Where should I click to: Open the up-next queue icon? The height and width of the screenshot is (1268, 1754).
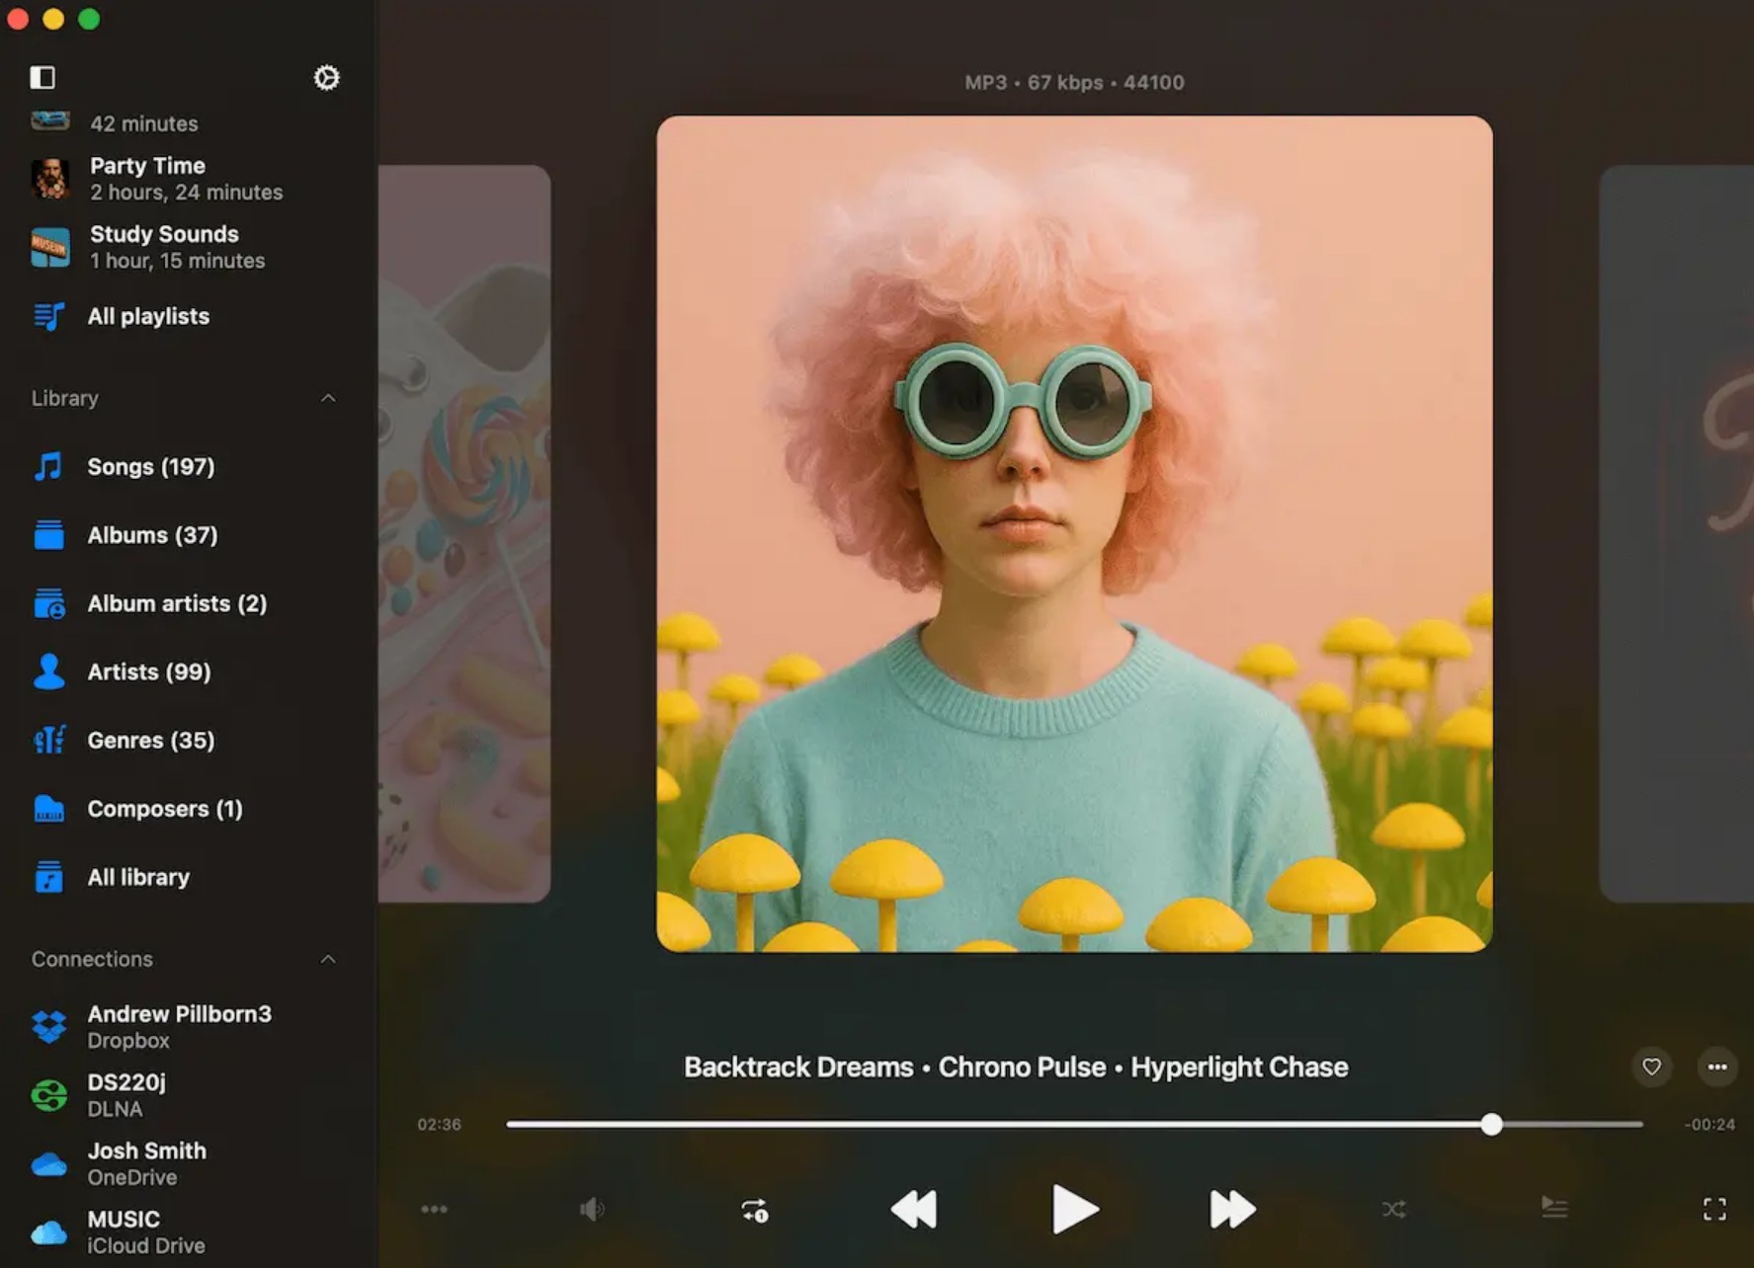pos(1554,1207)
